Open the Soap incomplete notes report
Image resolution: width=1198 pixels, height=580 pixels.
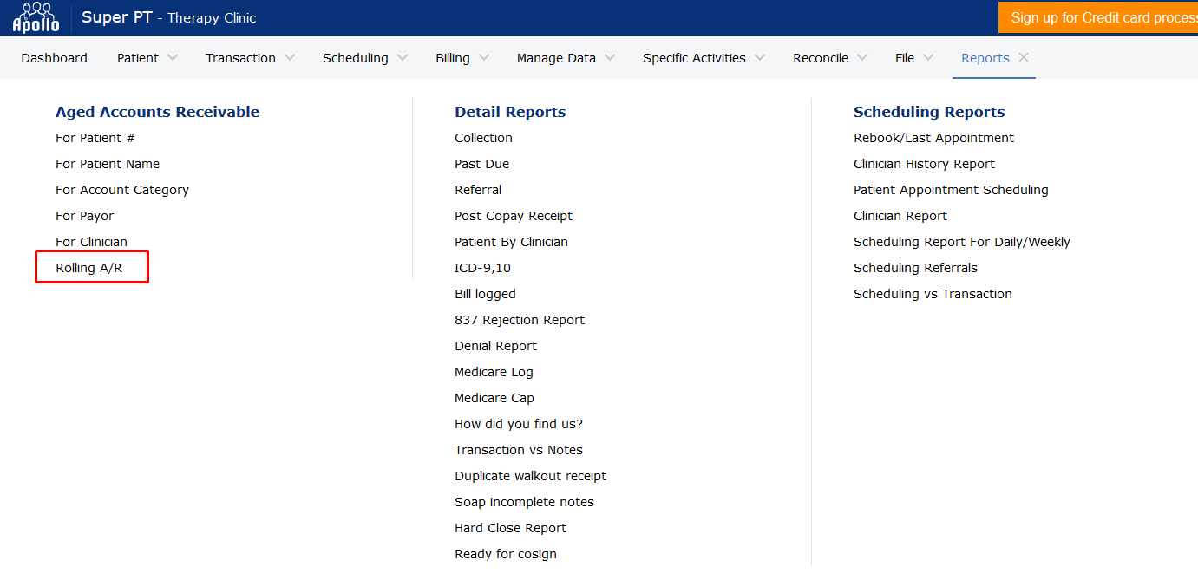[524, 502]
